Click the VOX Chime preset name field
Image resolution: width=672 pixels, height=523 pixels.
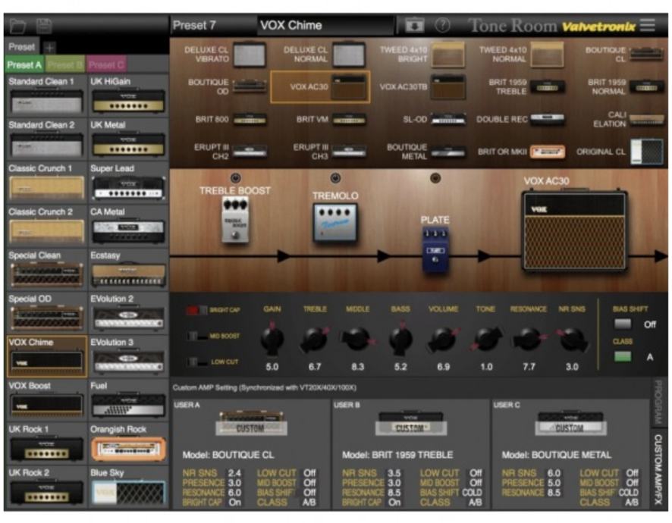[x=328, y=25]
